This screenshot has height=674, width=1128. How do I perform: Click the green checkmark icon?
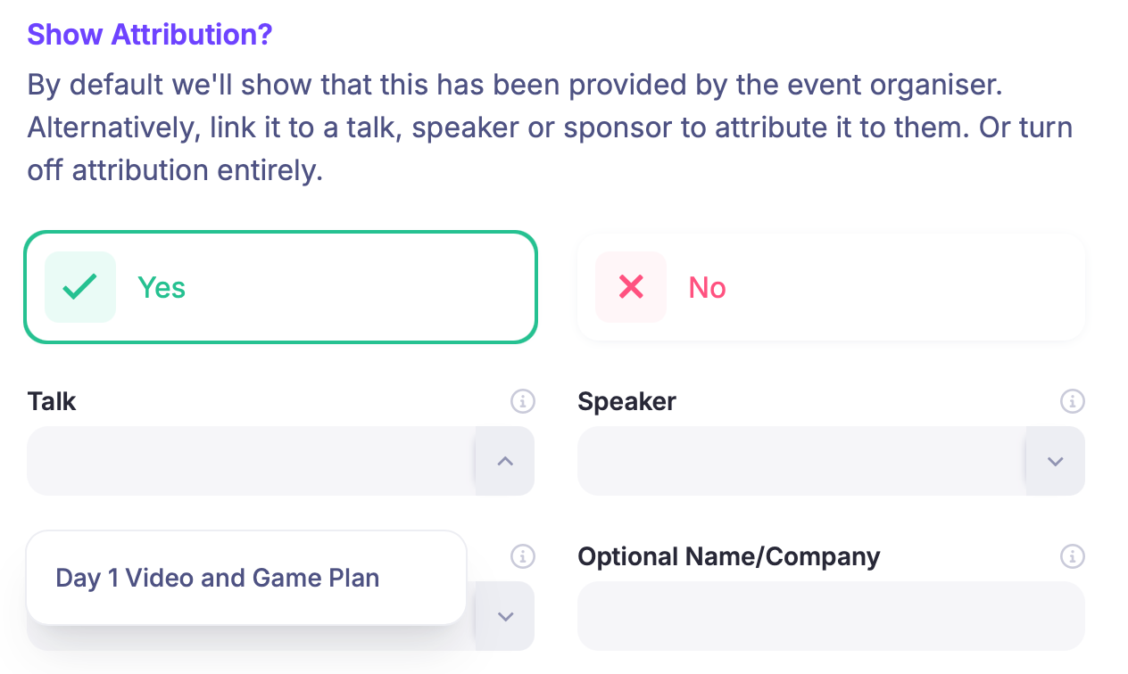80,287
